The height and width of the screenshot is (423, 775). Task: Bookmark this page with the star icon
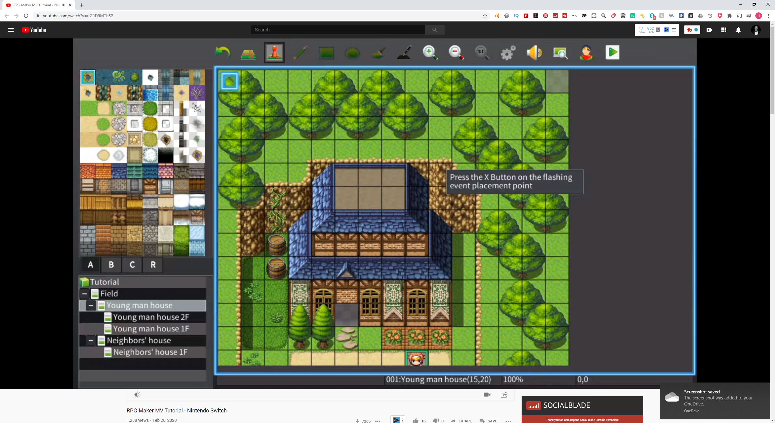click(485, 16)
